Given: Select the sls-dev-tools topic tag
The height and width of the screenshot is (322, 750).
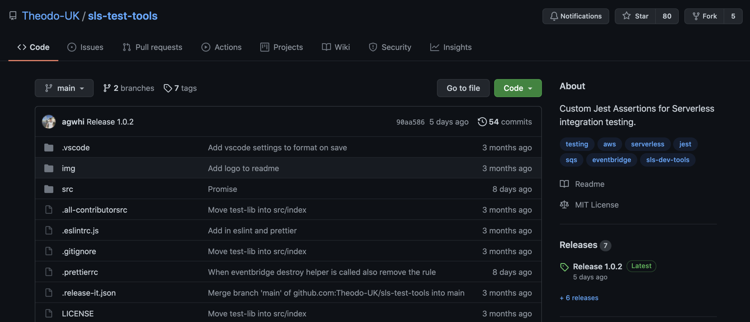Looking at the screenshot, I should click(668, 160).
